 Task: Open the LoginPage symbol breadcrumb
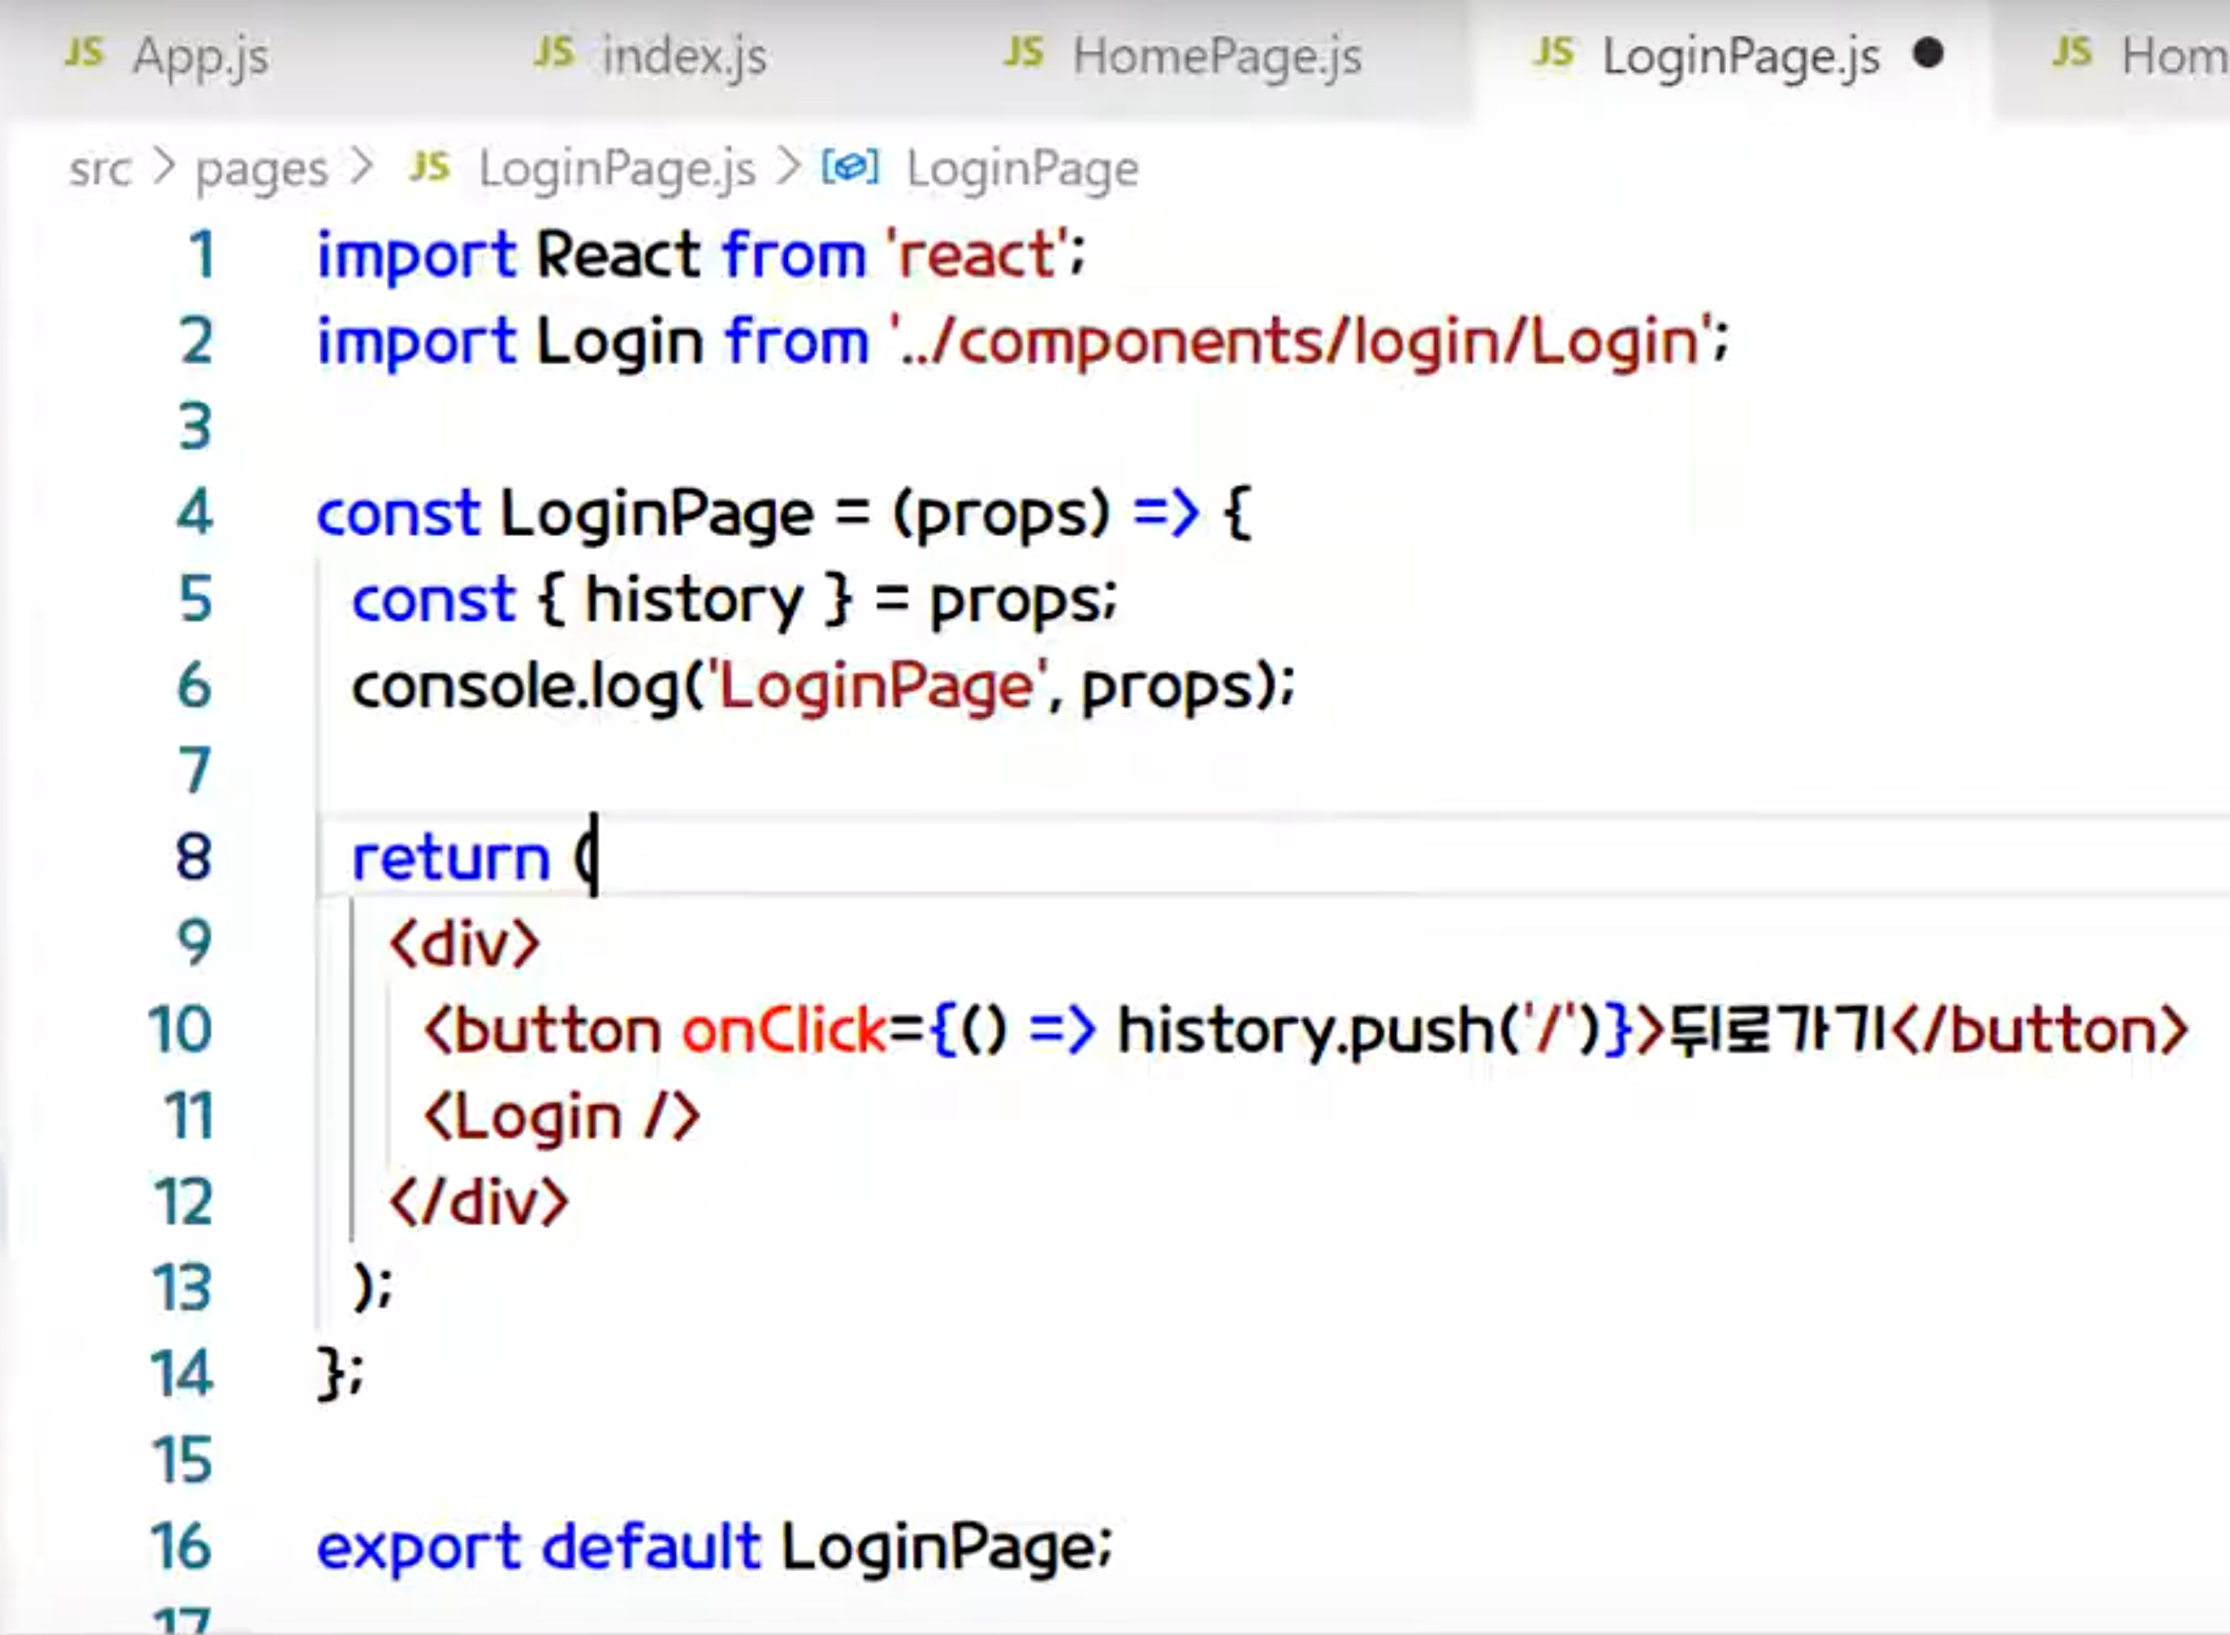tap(1021, 169)
